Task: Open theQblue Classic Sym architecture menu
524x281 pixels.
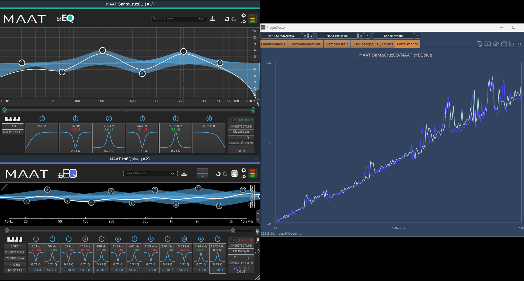Action: (241, 251)
